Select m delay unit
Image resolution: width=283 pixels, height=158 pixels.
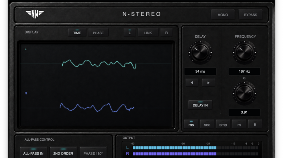click(x=239, y=125)
